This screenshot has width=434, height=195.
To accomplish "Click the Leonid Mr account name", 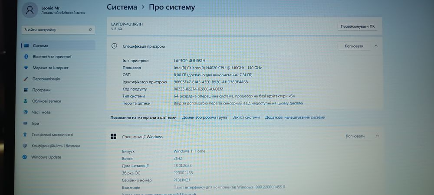I will [50, 8].
